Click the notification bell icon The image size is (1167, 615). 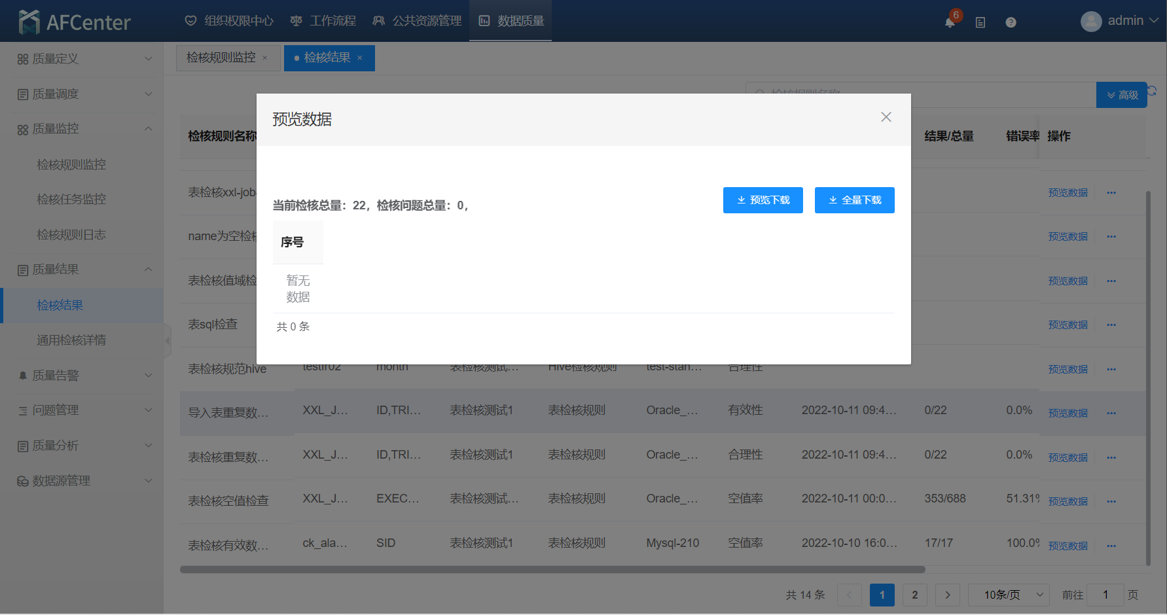[x=950, y=22]
